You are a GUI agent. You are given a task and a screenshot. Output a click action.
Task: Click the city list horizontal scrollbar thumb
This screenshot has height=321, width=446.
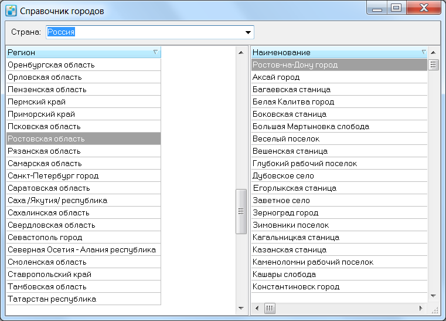point(270,308)
